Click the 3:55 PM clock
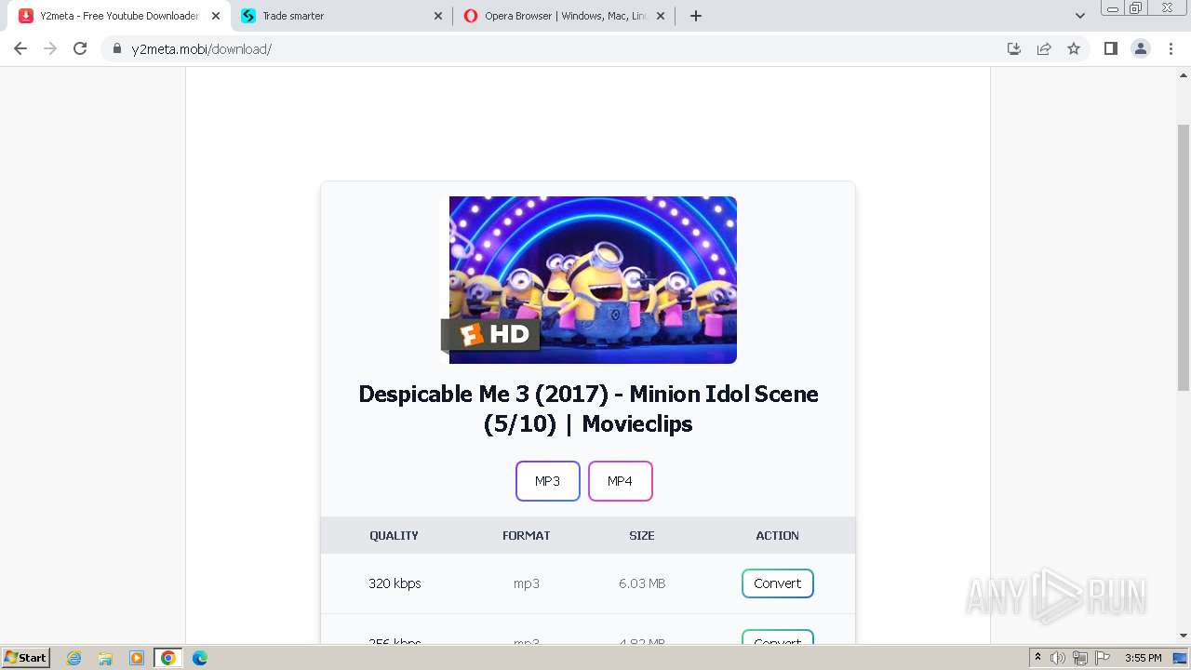1191x670 pixels. pos(1144,658)
